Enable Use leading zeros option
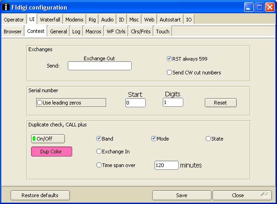 [x=40, y=103]
